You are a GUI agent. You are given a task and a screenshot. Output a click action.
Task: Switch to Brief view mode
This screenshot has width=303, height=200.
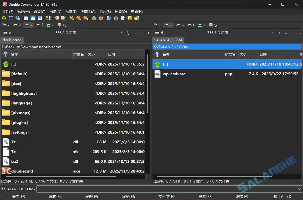26,18
